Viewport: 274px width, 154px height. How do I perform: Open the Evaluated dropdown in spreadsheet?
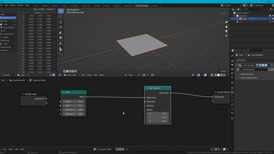pos(8,75)
